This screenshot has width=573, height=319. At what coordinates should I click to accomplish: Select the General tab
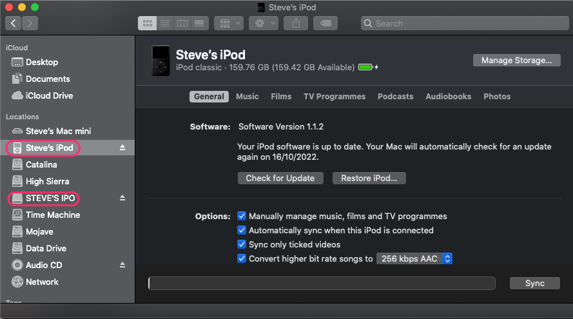coord(209,97)
